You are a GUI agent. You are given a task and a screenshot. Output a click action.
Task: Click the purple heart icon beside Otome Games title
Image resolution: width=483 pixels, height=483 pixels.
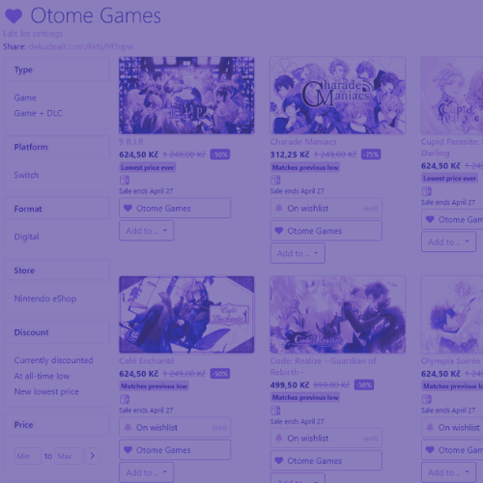(14, 16)
